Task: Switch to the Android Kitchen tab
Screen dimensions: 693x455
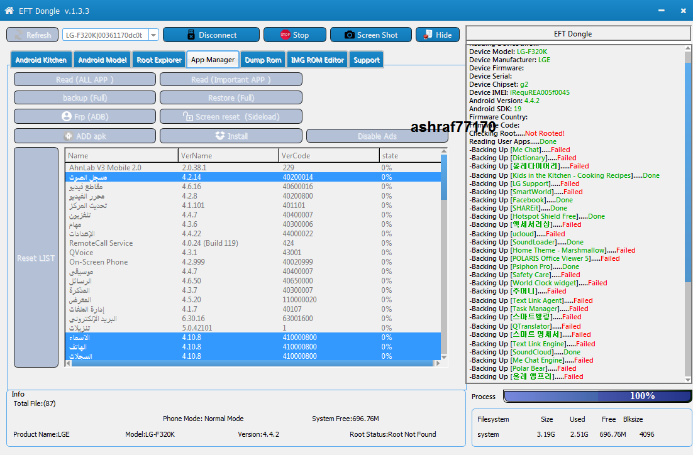Action: tap(41, 60)
